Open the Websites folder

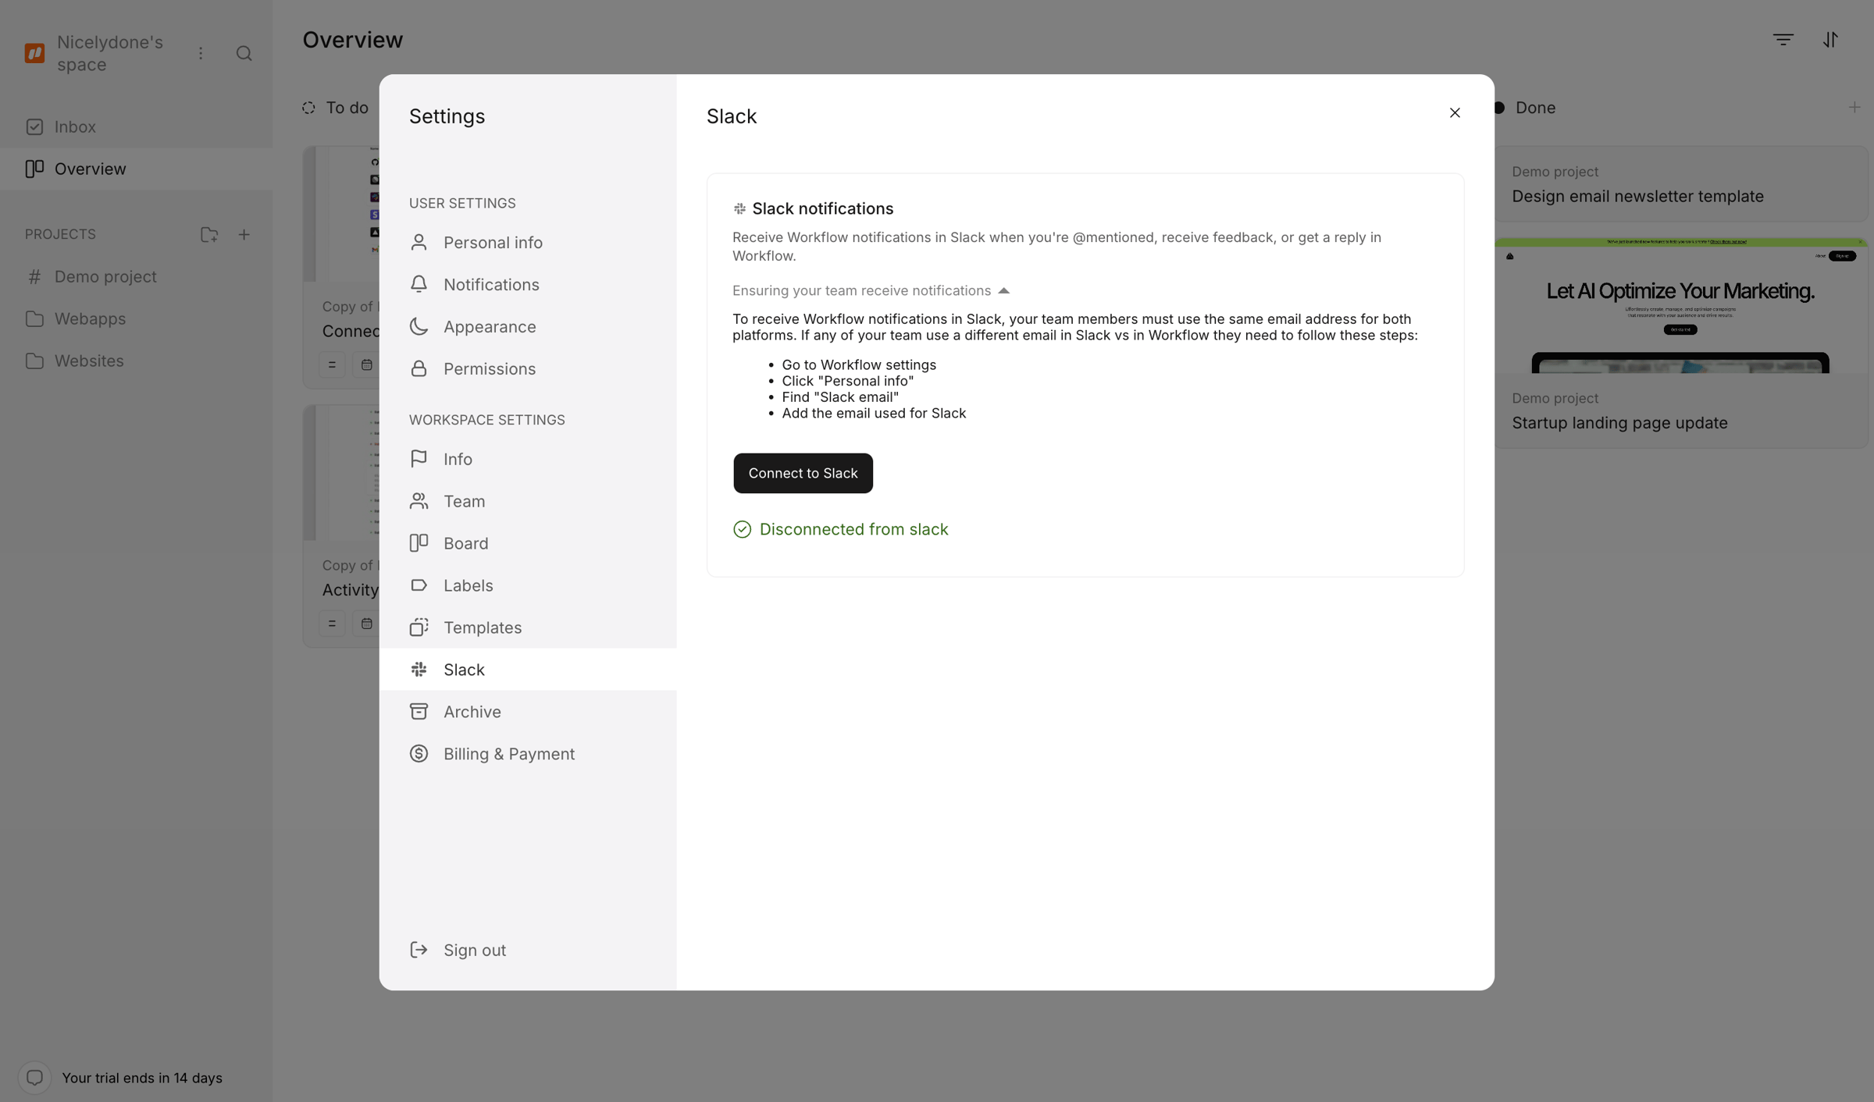(x=137, y=361)
